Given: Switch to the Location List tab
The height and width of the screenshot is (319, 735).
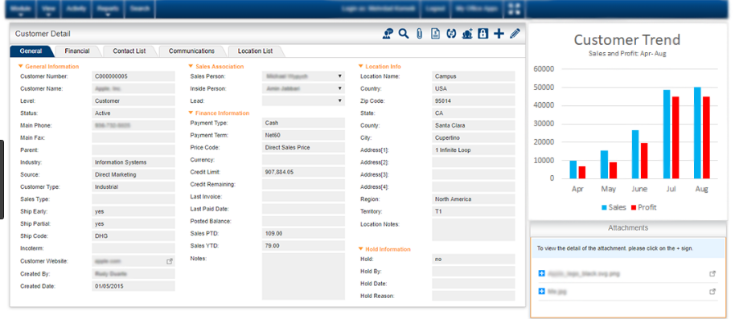Looking at the screenshot, I should 255,51.
